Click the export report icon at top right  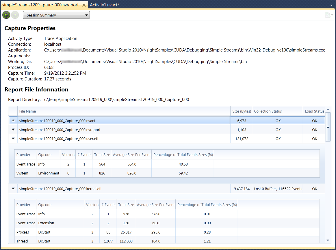point(328,15)
